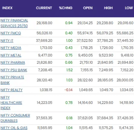
Task: Select open value 29,134.25
Action: [85, 23]
